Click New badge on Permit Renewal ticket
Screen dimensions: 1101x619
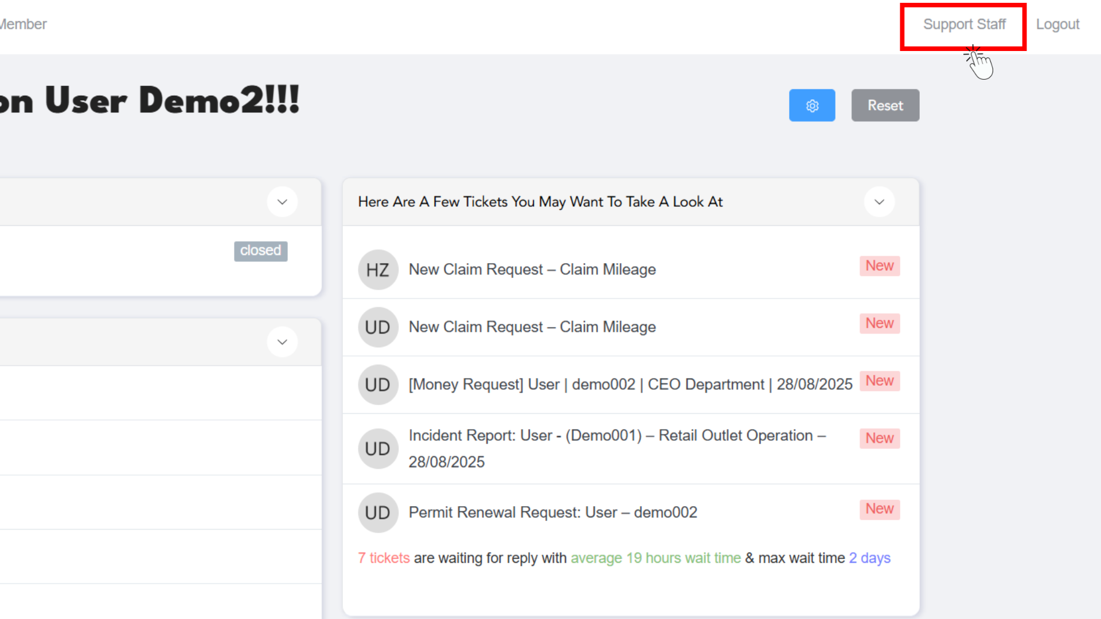pyautogui.click(x=879, y=509)
